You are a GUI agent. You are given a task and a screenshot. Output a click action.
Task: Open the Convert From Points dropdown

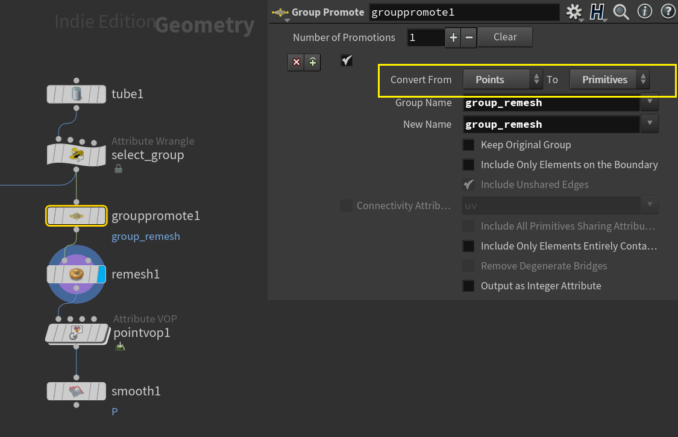click(x=503, y=80)
